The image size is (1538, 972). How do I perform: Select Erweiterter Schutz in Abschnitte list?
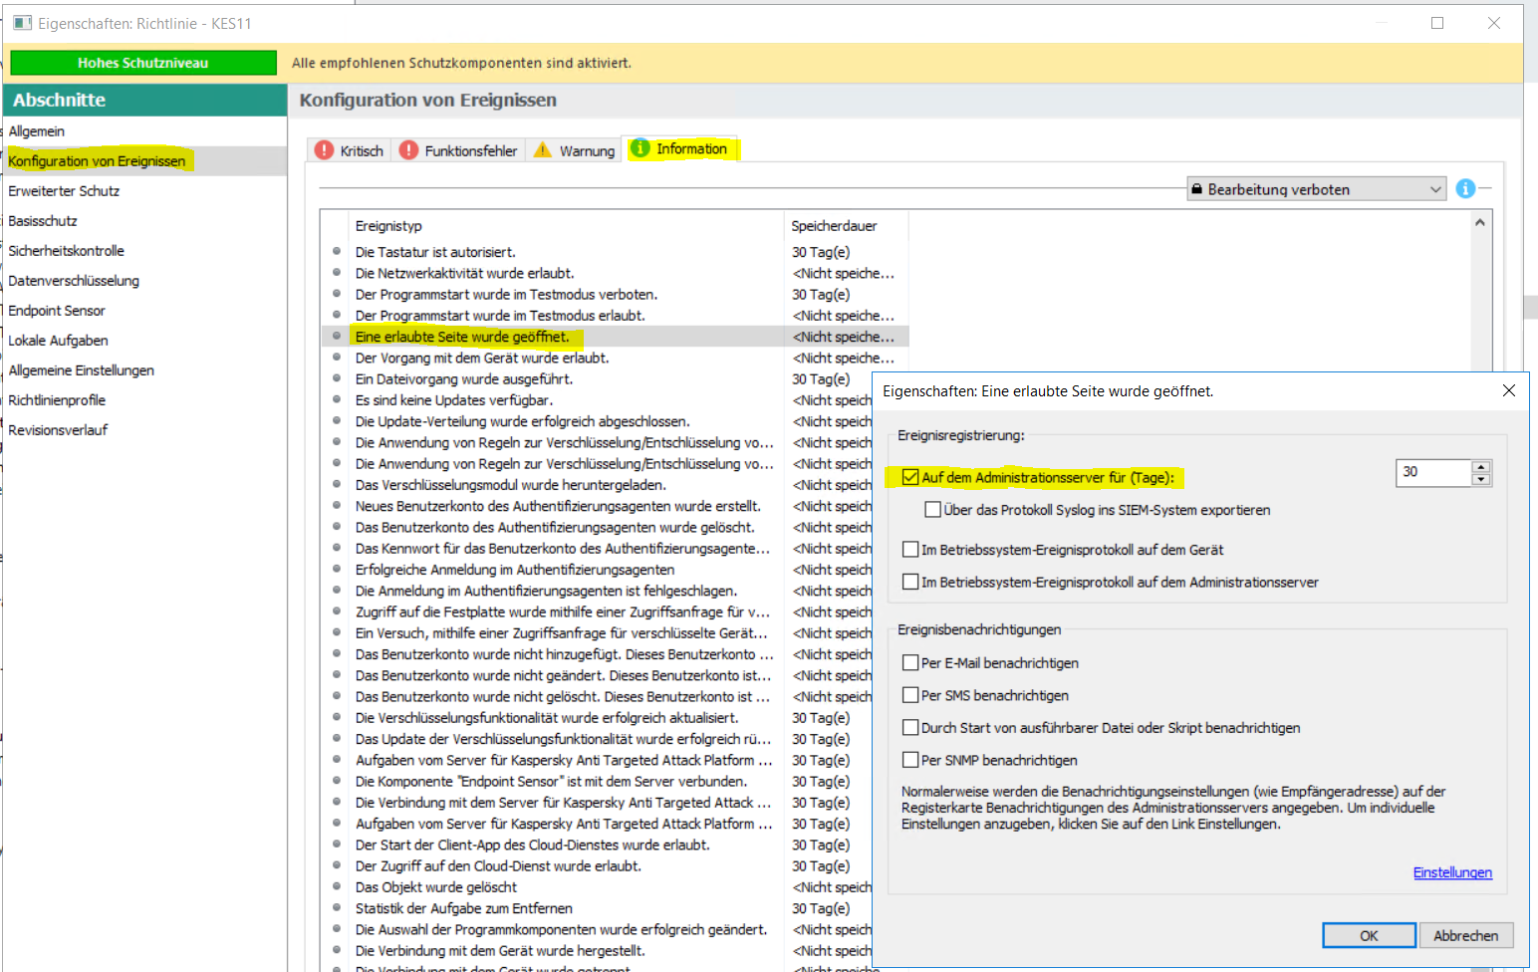64,191
